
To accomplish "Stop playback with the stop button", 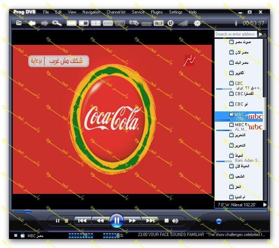I will [166, 221].
